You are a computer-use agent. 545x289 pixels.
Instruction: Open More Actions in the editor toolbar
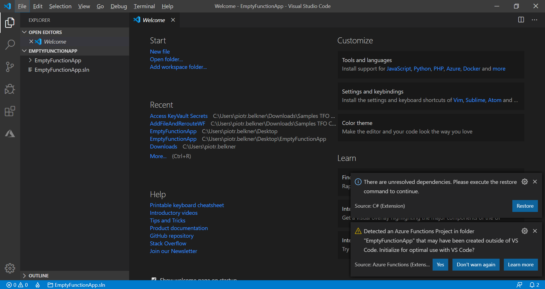(x=534, y=20)
